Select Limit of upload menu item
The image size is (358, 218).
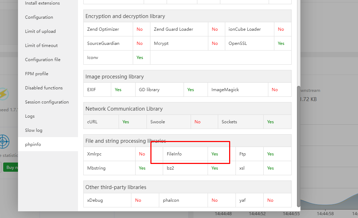tap(40, 31)
